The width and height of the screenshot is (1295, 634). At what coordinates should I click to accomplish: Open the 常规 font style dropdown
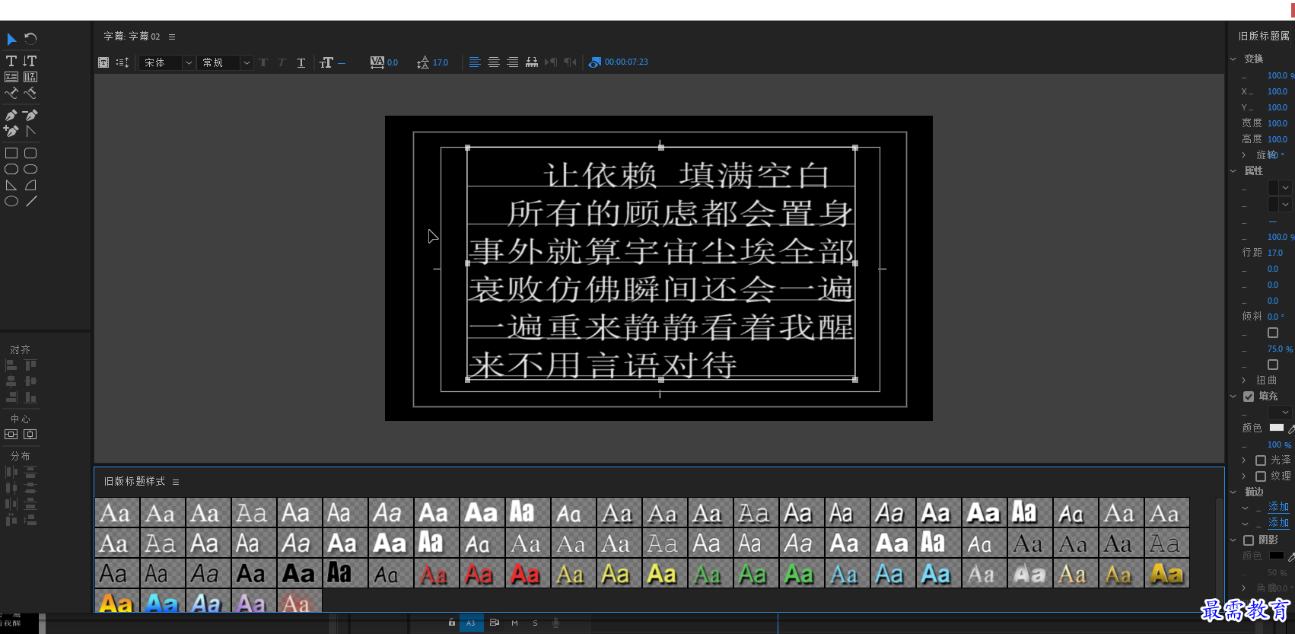pos(224,62)
